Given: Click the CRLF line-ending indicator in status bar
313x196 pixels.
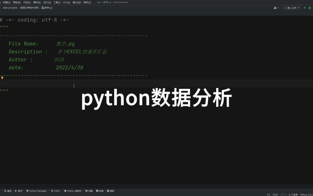Looking at the screenshot, I should (275, 195).
